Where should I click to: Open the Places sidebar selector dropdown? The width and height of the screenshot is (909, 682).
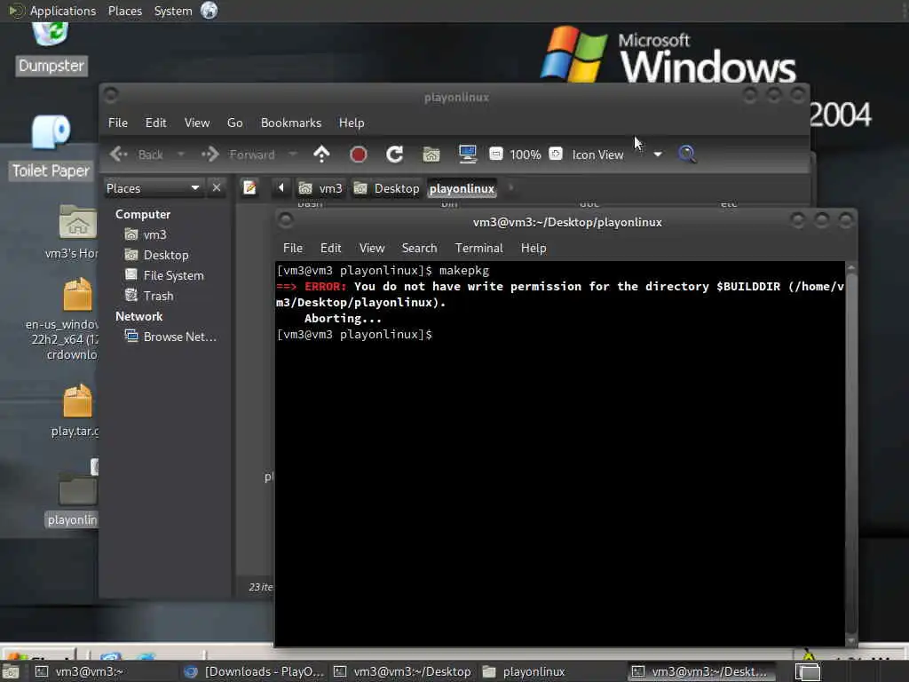[x=153, y=188]
